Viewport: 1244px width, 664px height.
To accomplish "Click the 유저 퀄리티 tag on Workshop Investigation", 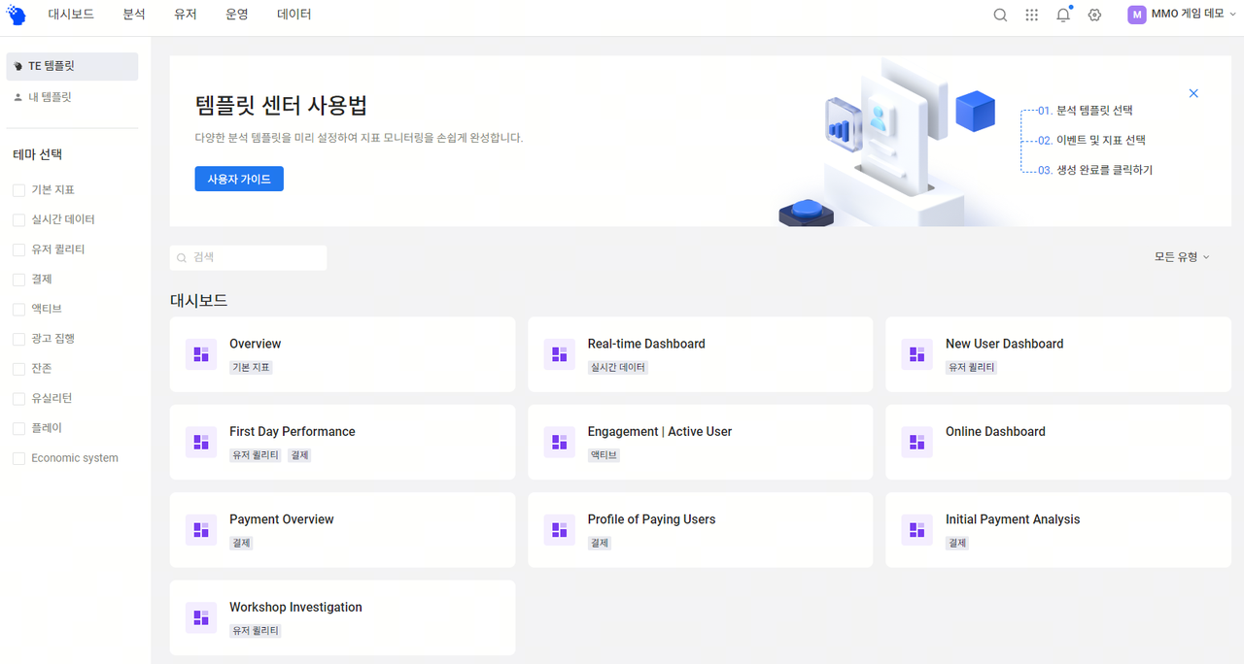I will [x=256, y=631].
